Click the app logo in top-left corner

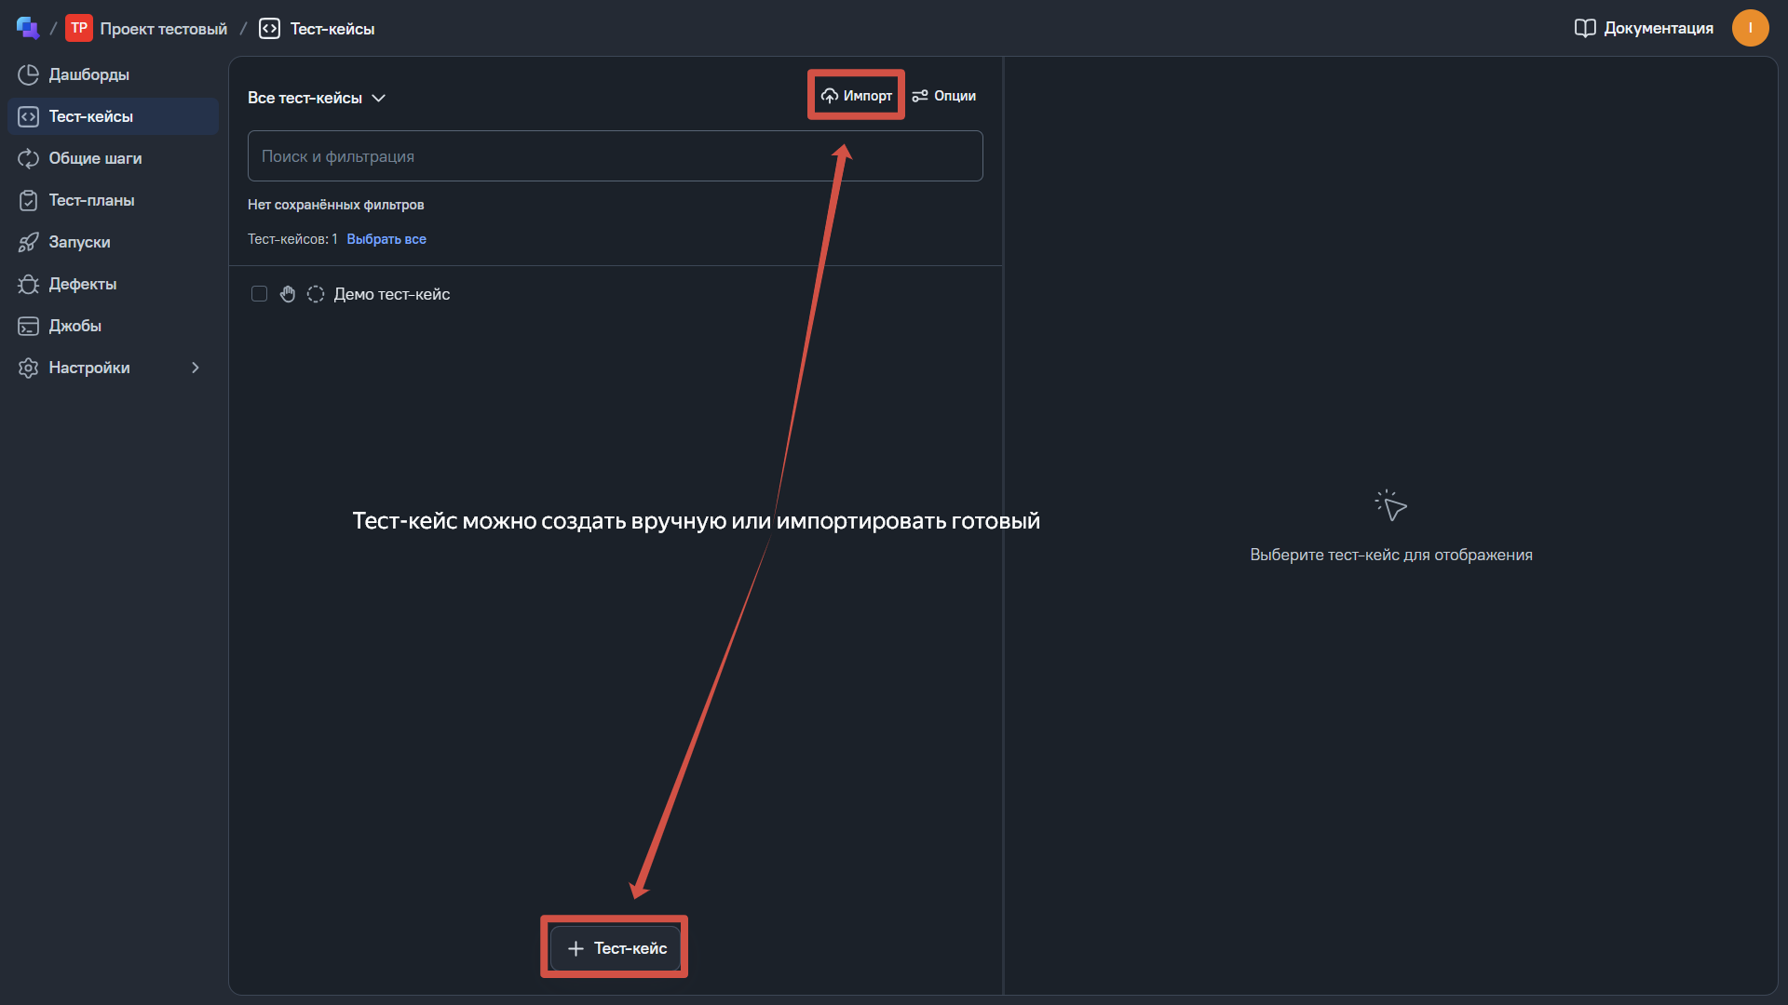click(x=27, y=28)
